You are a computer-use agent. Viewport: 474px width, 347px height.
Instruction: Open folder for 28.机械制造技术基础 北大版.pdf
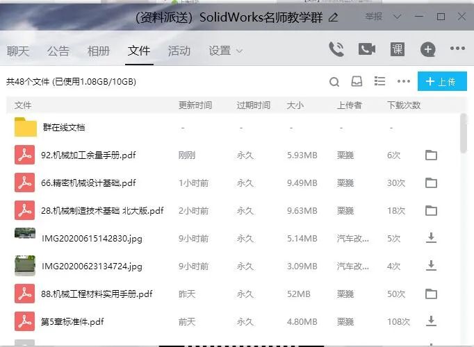(431, 210)
